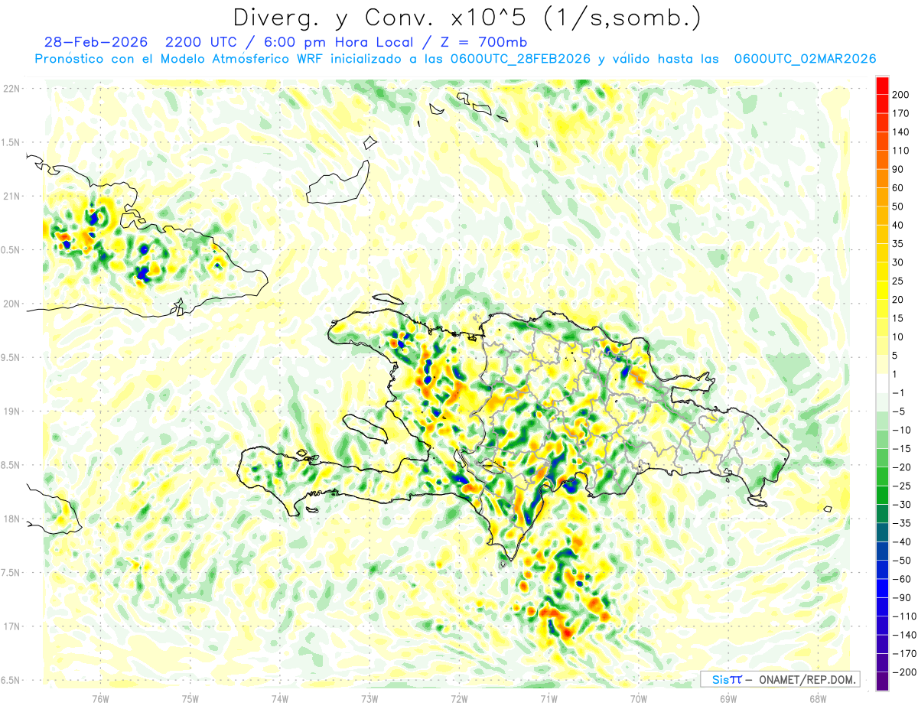This screenshot has width=918, height=709.
Task: Click the legend value '50'
Action: coord(898,207)
